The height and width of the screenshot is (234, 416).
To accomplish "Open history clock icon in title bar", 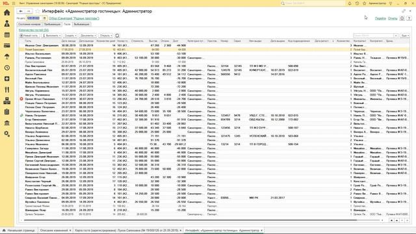I will coord(357,3).
